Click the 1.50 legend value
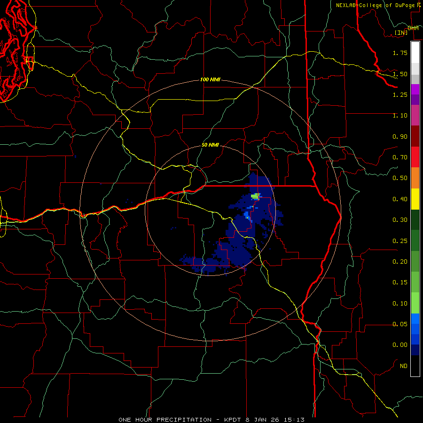Screen dimensions: 423x423 (x=400, y=74)
